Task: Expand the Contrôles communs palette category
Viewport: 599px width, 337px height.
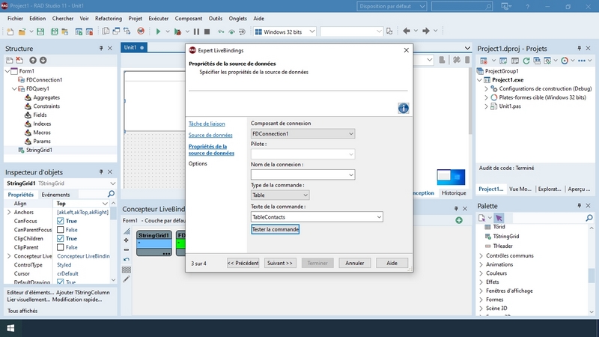Action: coord(481,255)
